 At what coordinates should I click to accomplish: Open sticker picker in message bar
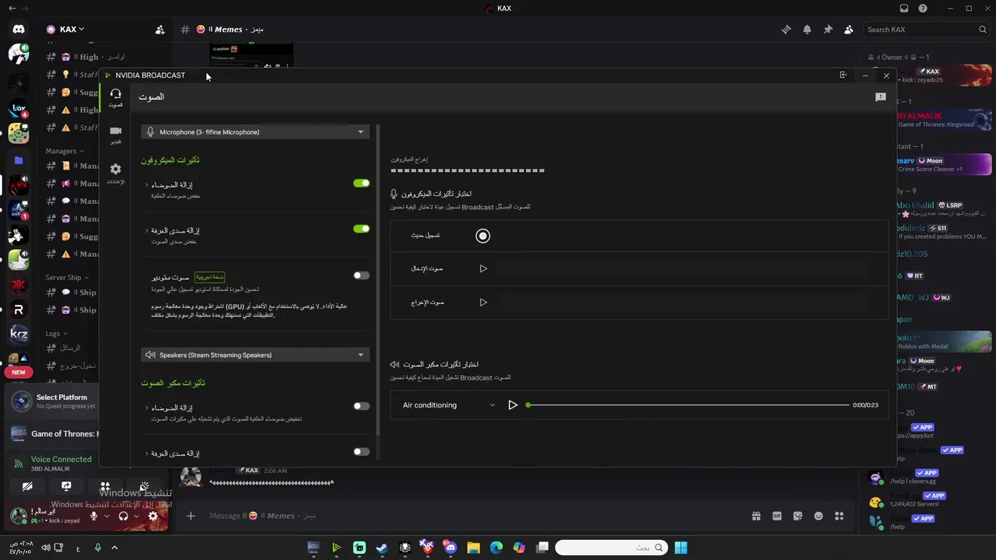click(798, 516)
